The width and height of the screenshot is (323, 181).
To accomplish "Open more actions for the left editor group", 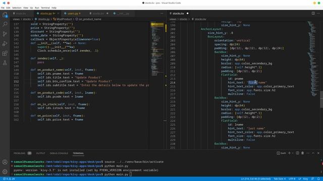I will (x=162, y=14).
